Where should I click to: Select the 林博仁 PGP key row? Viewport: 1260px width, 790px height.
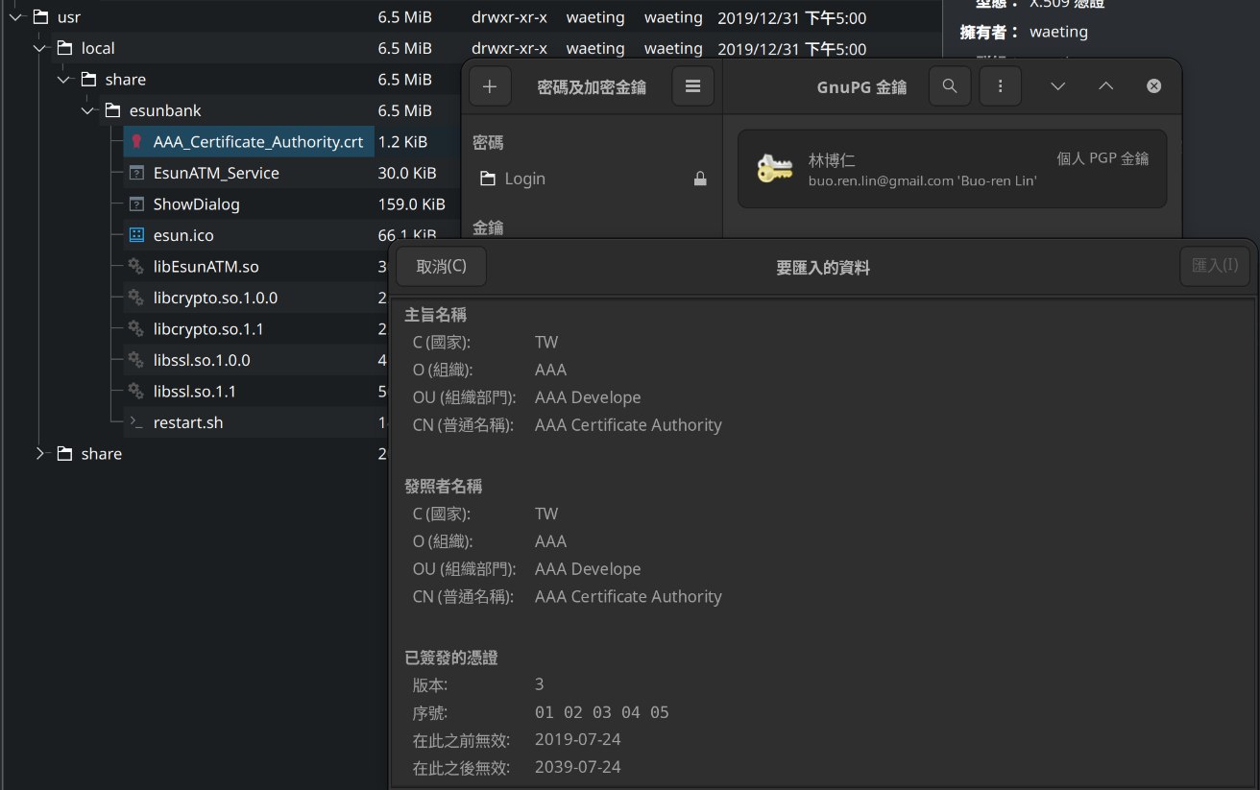pos(951,169)
